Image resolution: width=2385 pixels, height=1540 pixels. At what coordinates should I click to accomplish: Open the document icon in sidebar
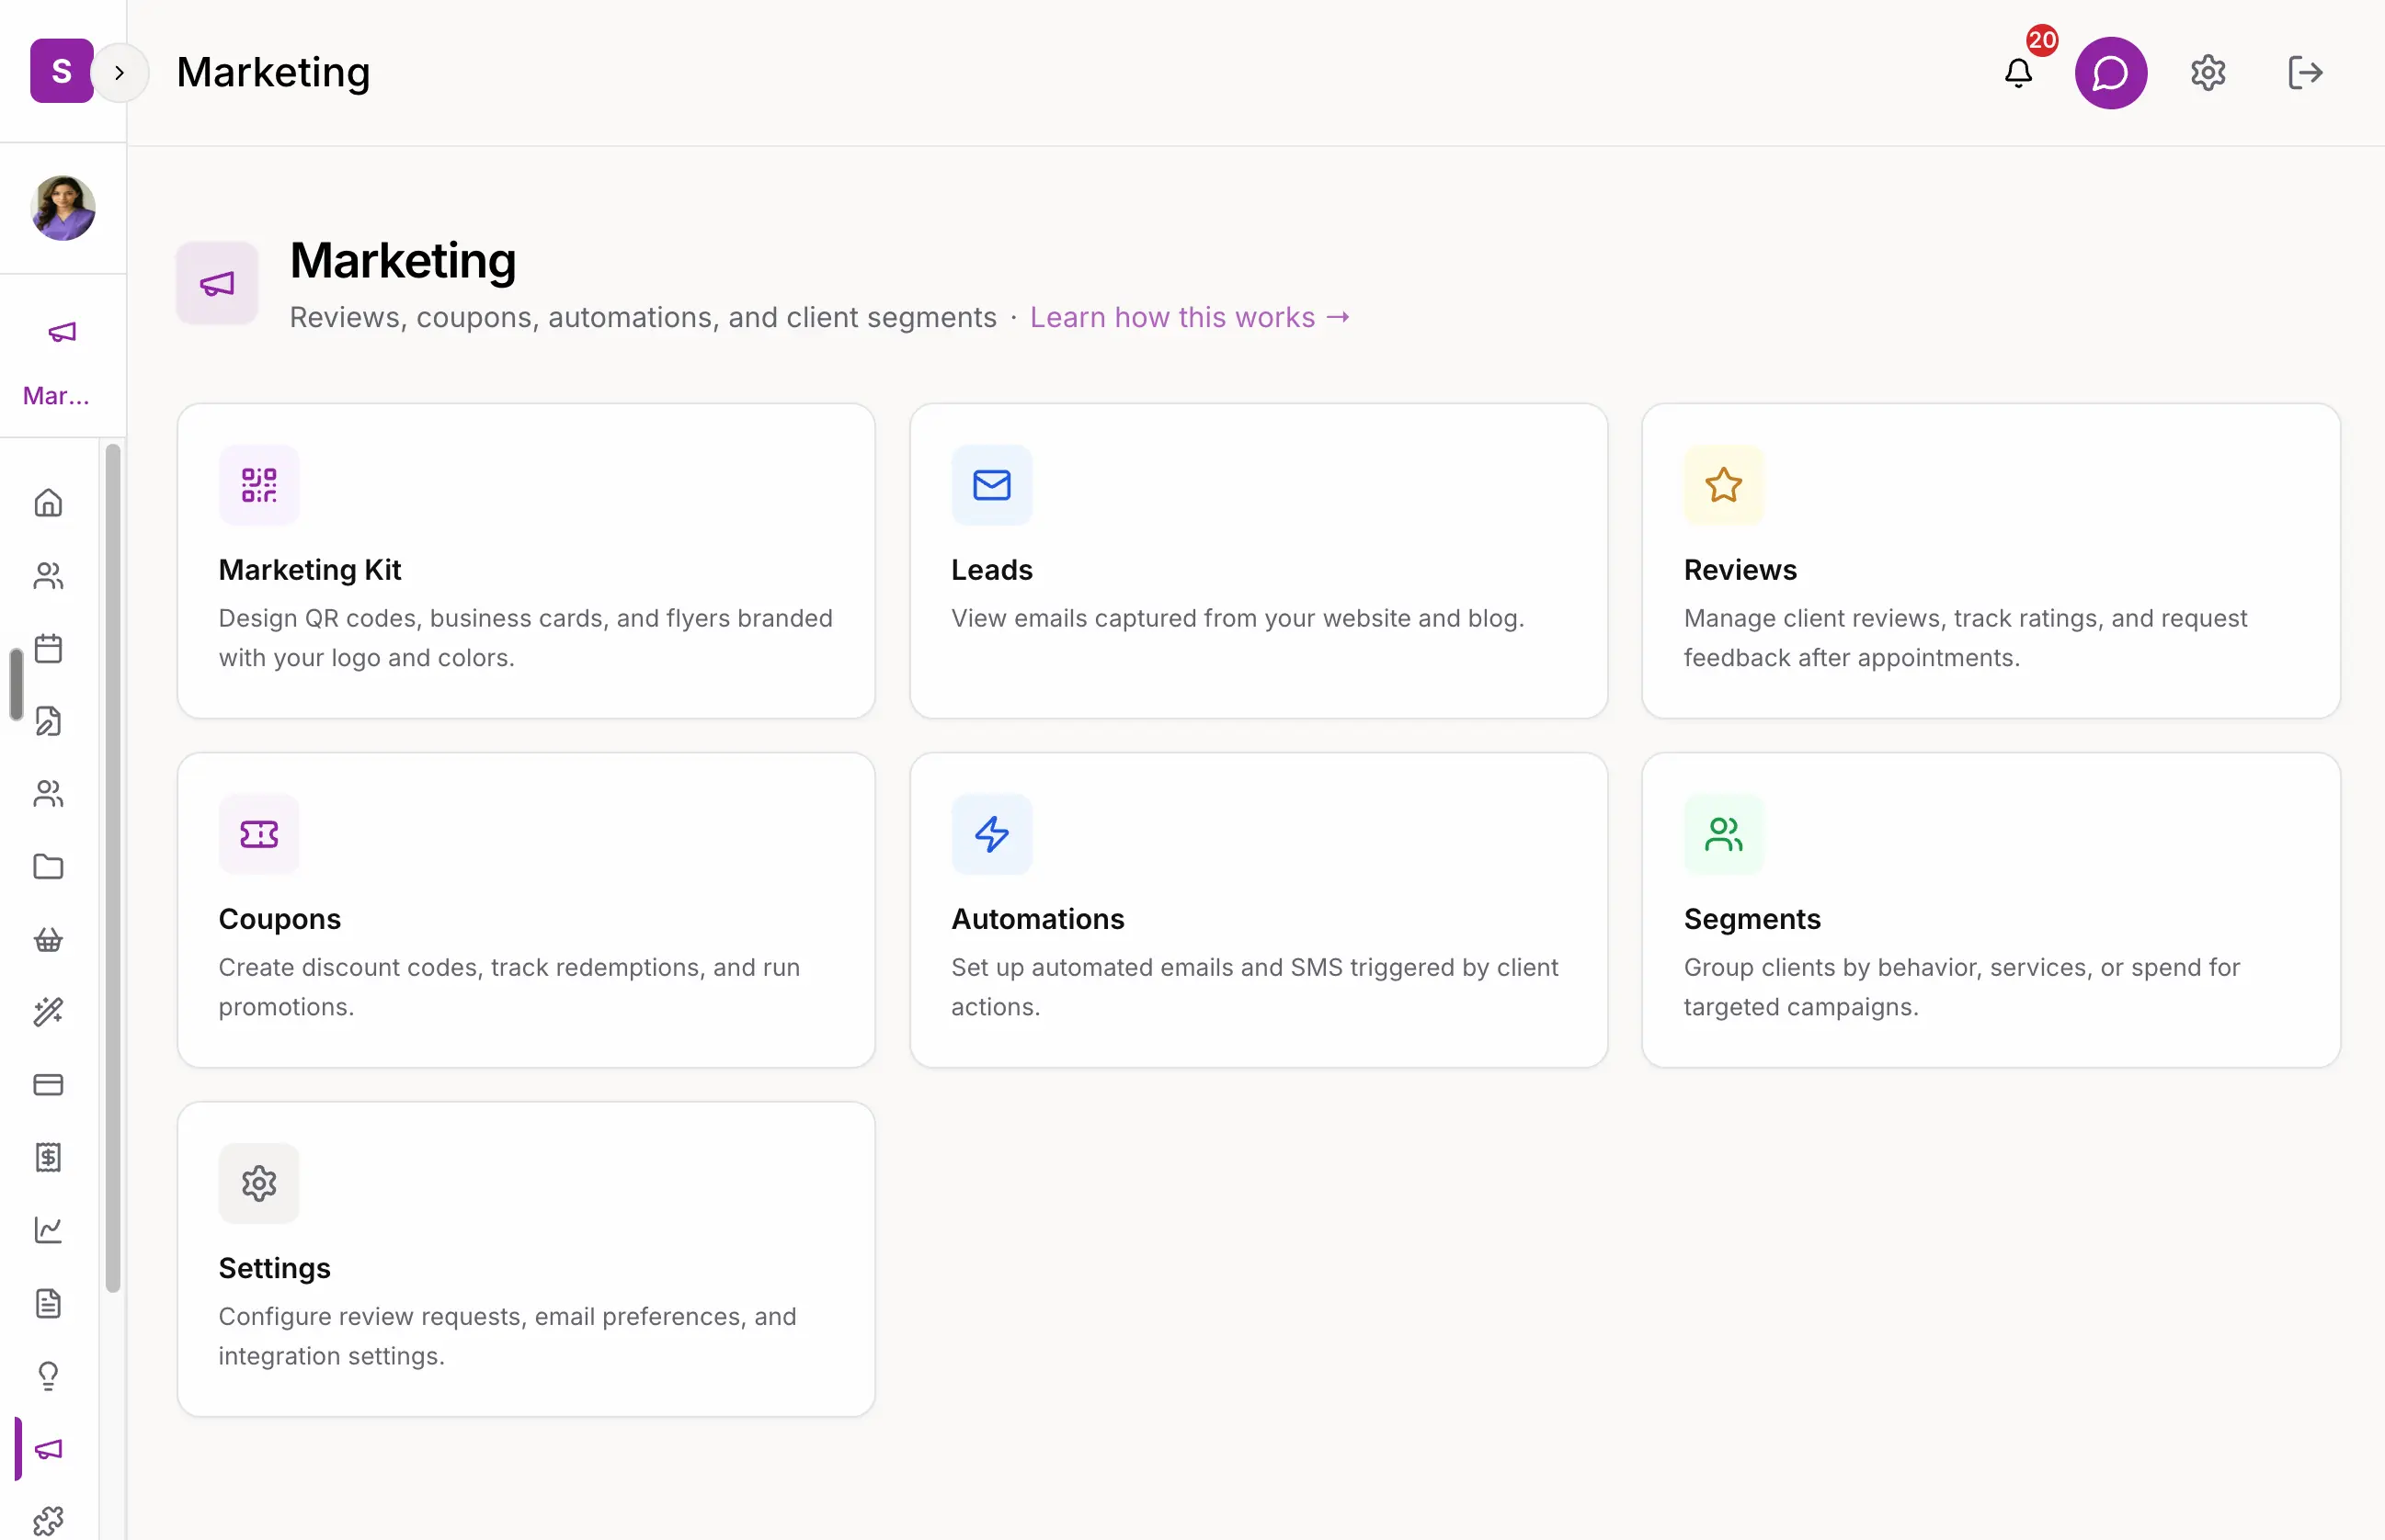point(48,1303)
